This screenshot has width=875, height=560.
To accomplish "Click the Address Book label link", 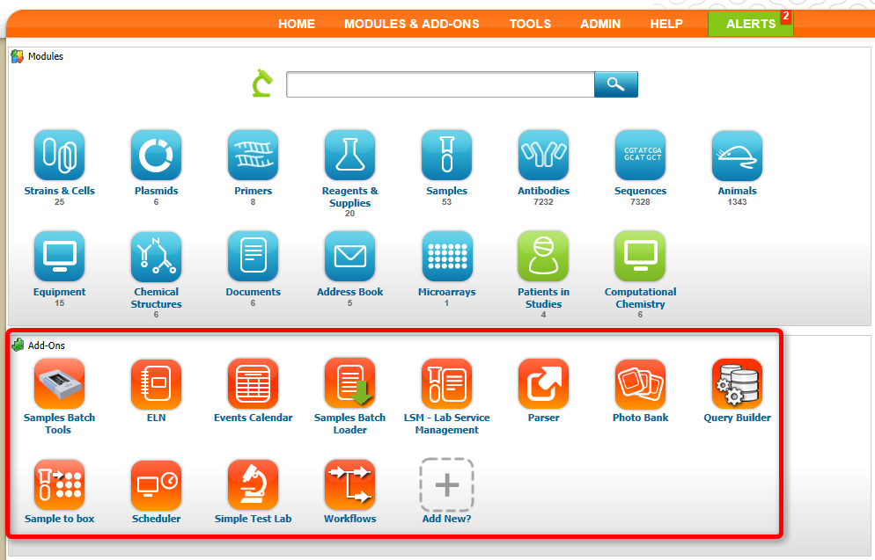I will pos(349,291).
